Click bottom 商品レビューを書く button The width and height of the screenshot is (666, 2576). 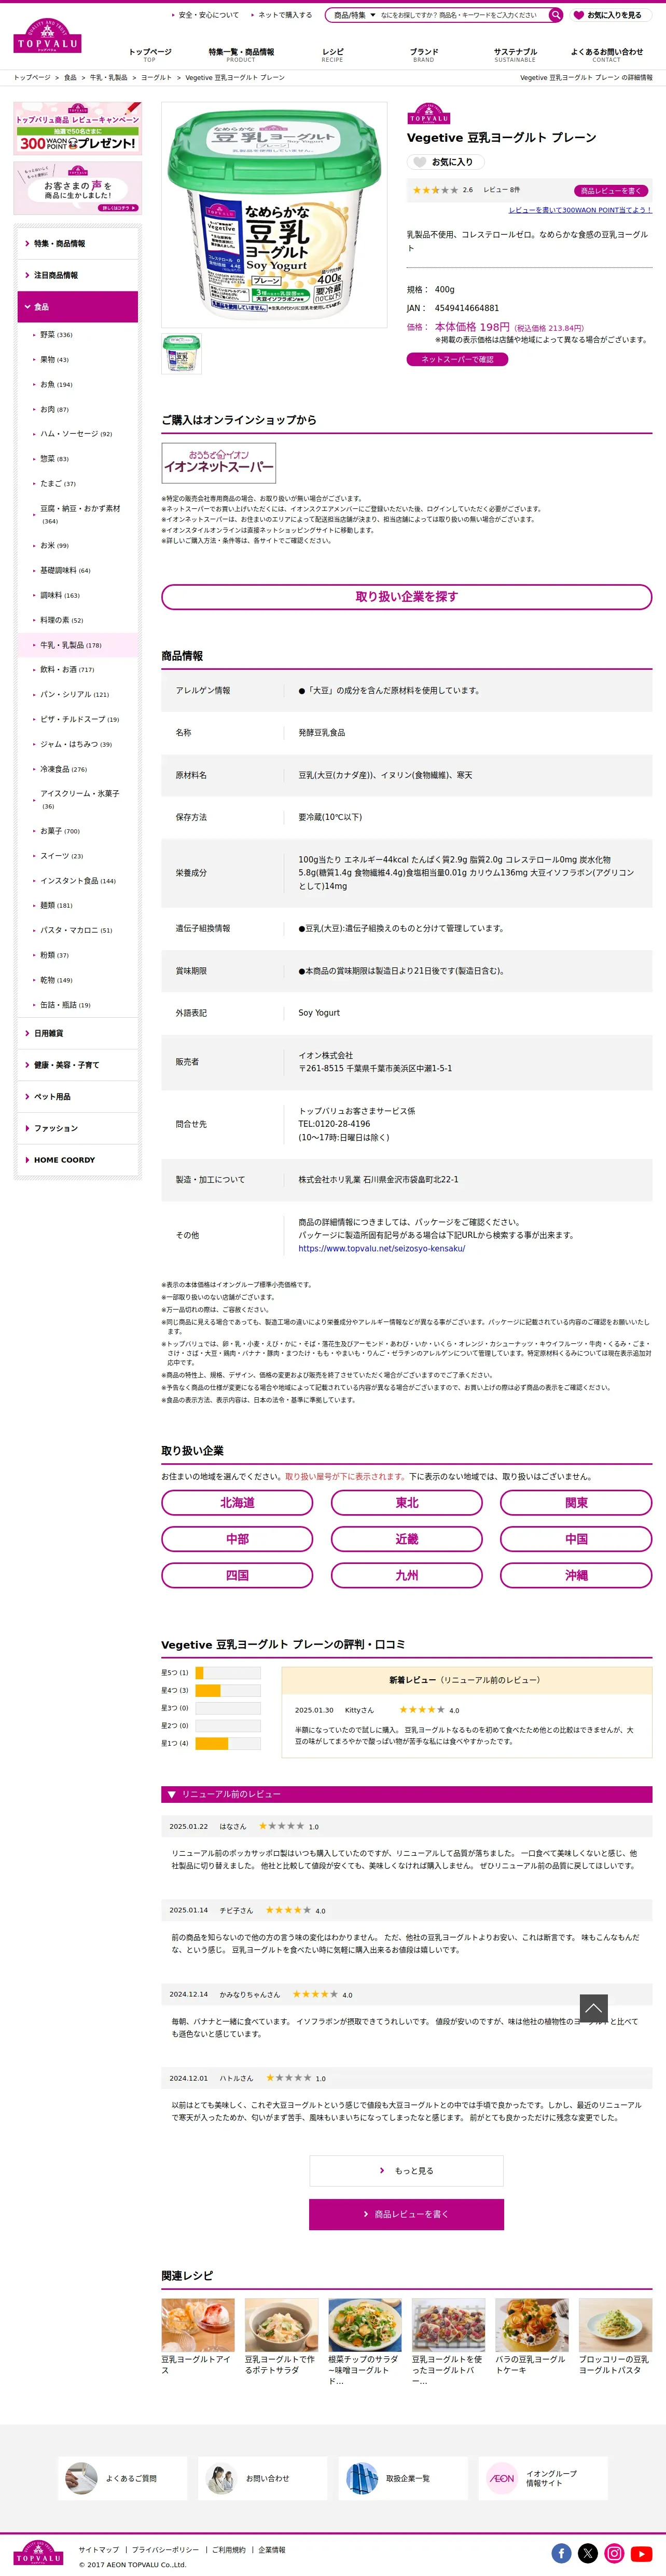(406, 2214)
